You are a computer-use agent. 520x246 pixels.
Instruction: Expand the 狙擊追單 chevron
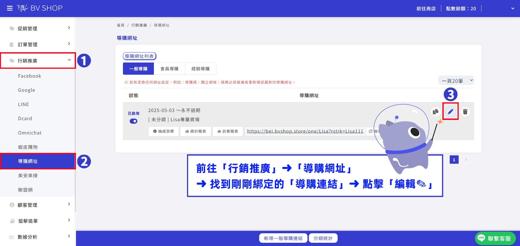pos(69,220)
